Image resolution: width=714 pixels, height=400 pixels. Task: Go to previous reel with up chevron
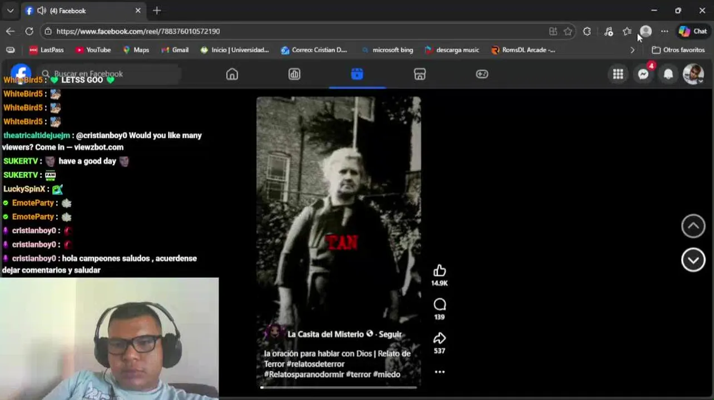tap(693, 226)
